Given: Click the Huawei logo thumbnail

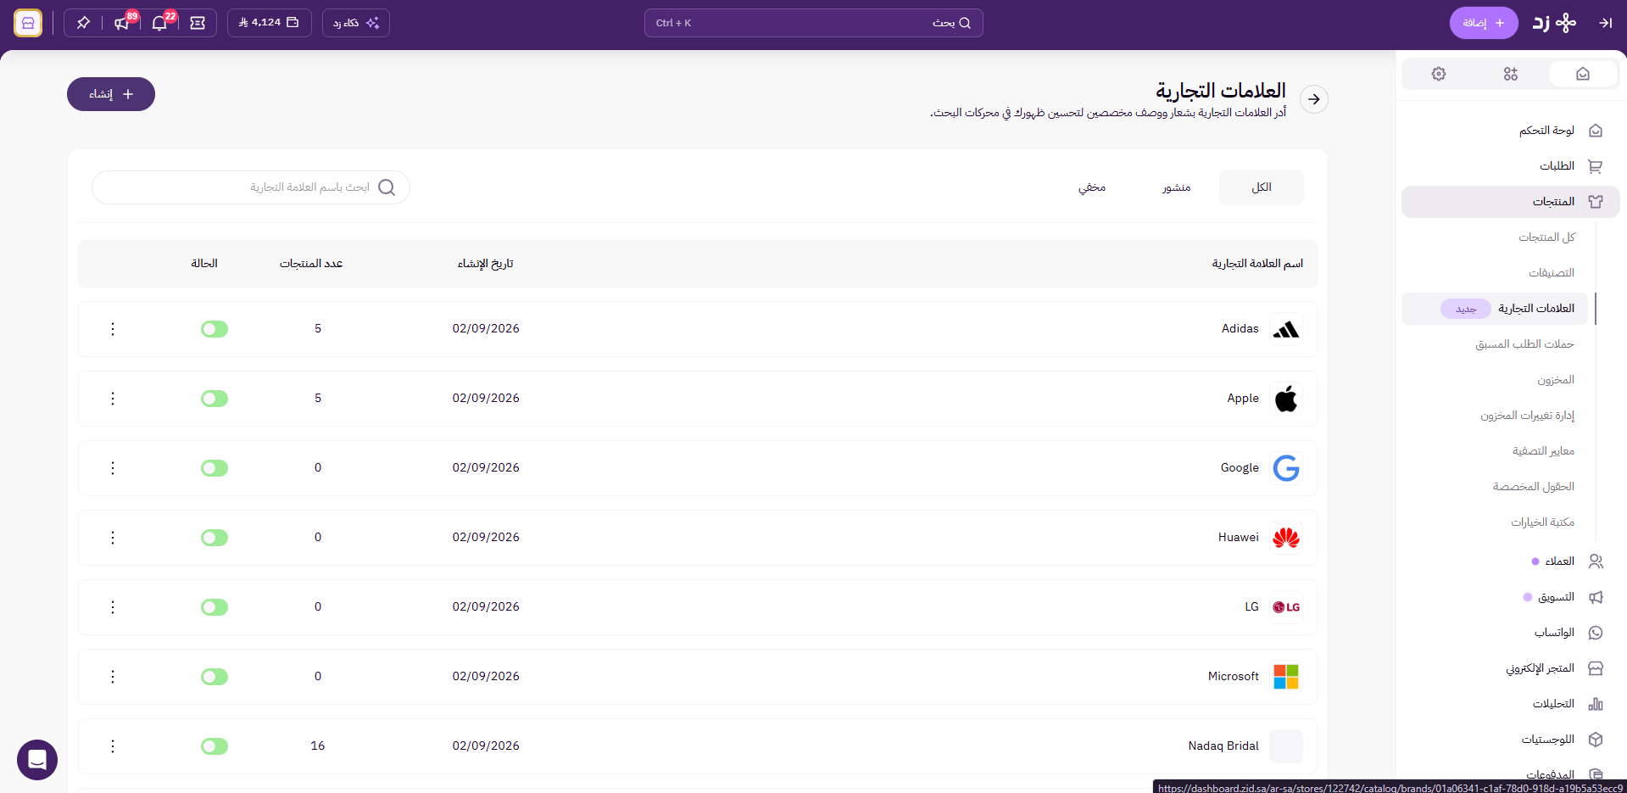Looking at the screenshot, I should coord(1286,538).
